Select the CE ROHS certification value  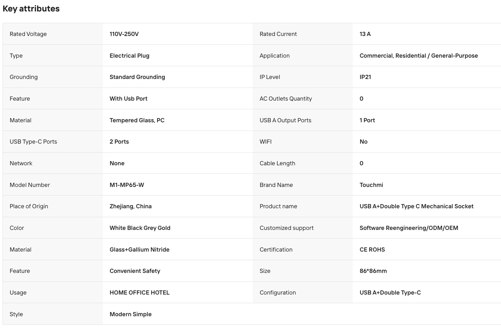pos(372,250)
